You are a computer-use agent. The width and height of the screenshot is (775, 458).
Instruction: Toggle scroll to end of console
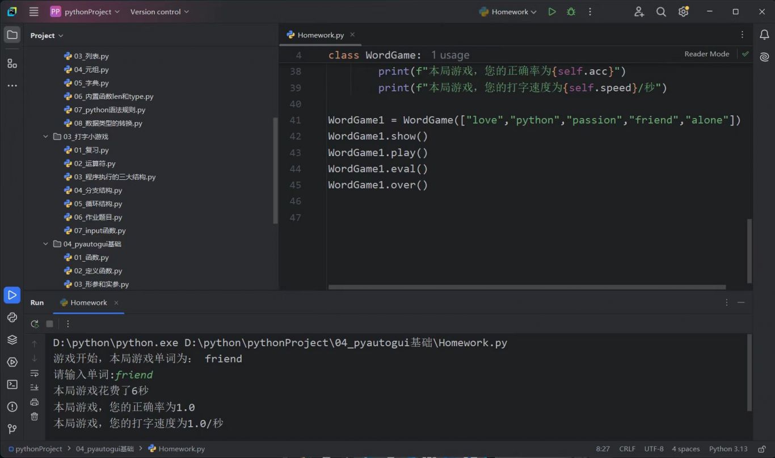point(35,387)
